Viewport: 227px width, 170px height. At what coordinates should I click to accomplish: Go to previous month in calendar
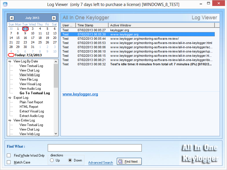pos(12,18)
